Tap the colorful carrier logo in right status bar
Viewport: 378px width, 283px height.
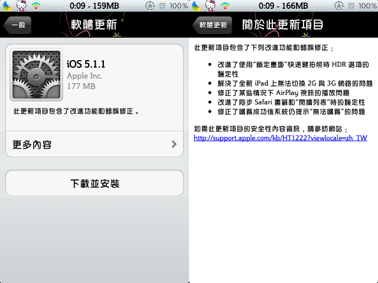196,6
